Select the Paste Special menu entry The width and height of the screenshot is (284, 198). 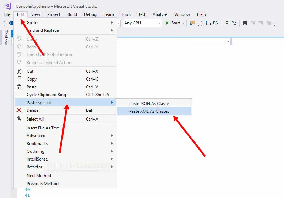pyautogui.click(x=65, y=103)
